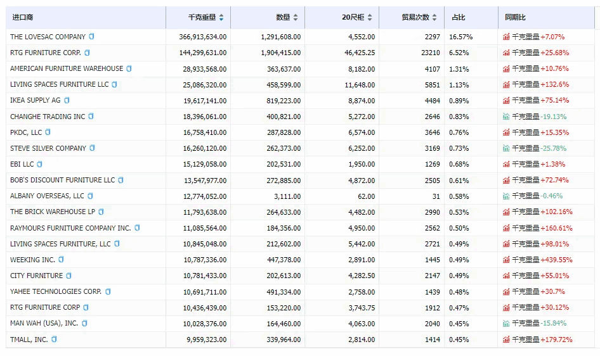
Task: Click the 同期比 column header
Action: coord(515,18)
